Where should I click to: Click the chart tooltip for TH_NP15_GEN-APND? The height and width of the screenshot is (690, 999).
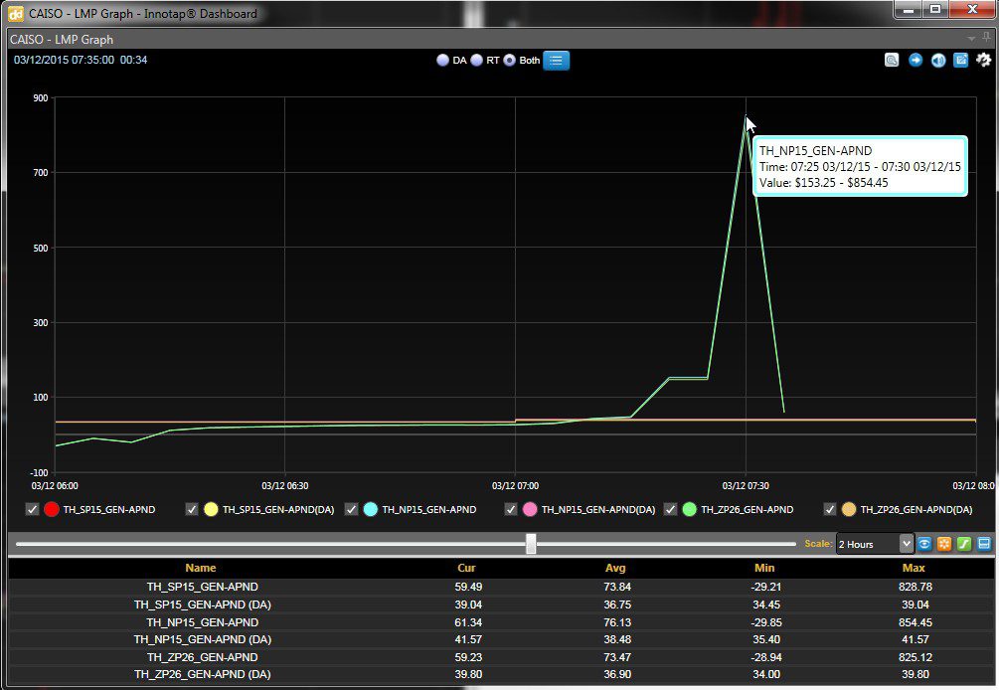(x=860, y=166)
